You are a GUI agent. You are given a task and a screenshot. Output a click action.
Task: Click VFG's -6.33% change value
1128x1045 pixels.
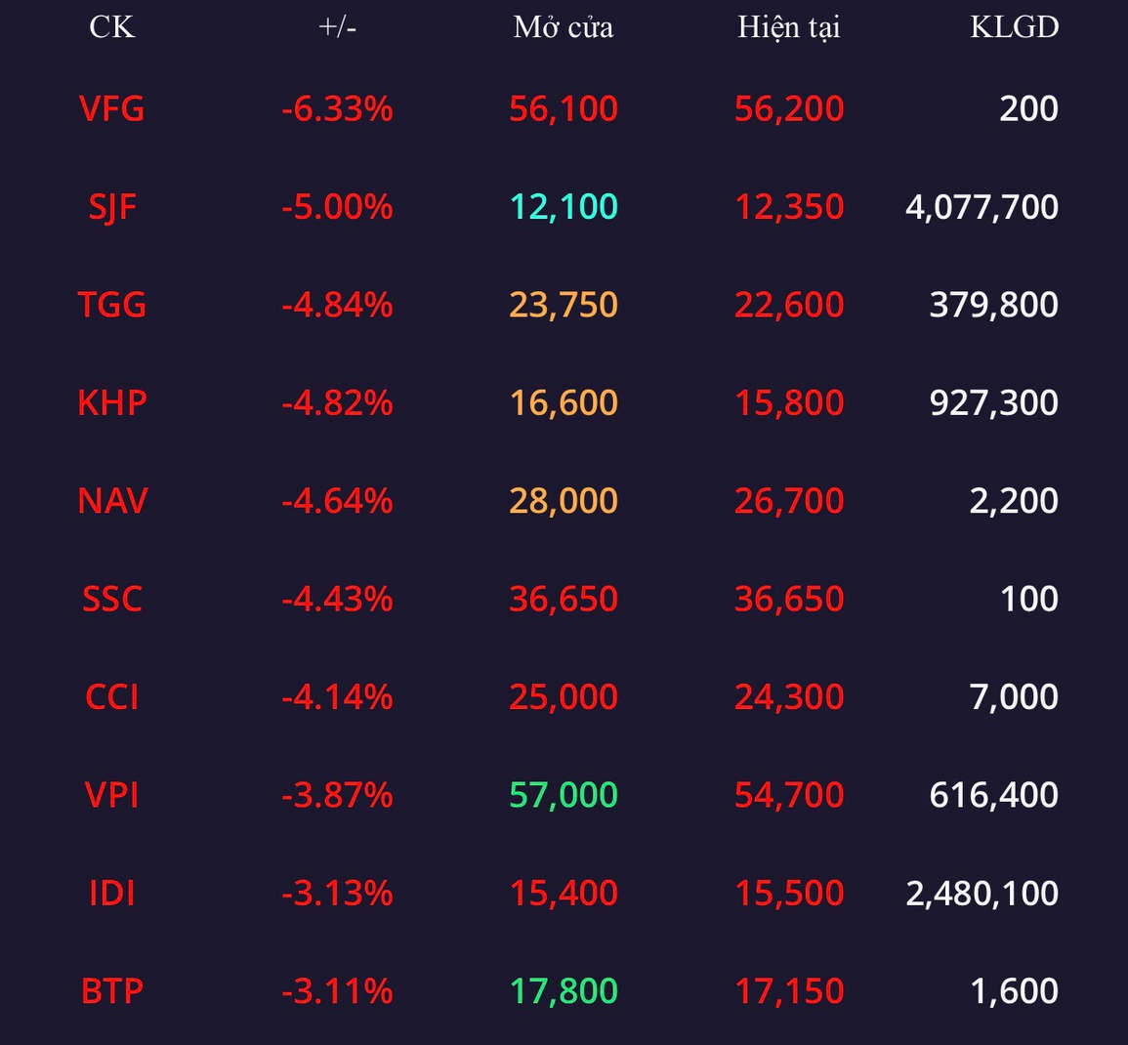[x=337, y=108]
